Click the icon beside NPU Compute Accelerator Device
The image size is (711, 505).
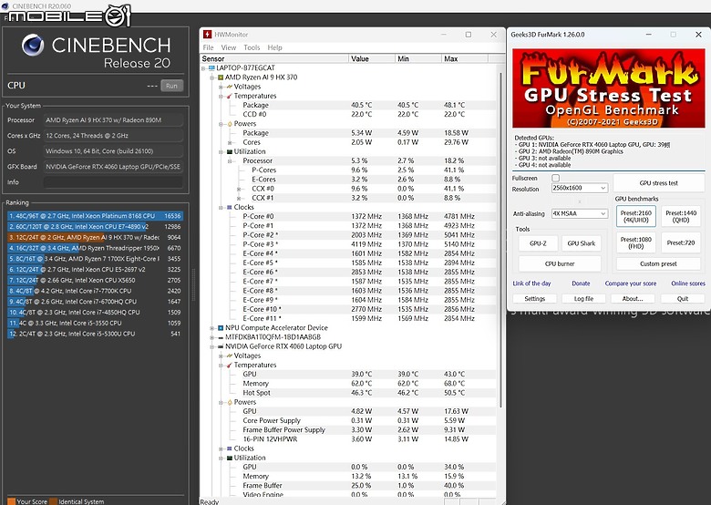tap(221, 328)
